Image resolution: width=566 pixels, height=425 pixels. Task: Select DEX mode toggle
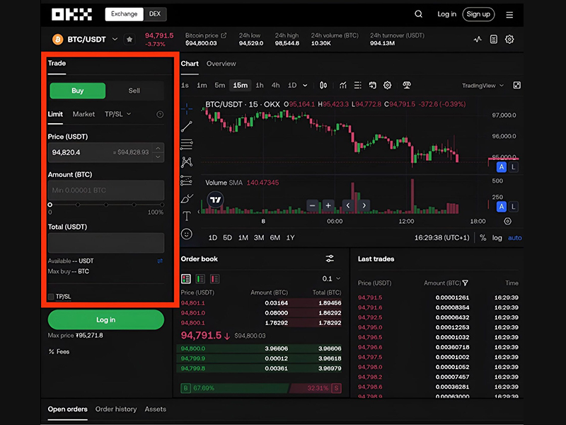coord(155,14)
